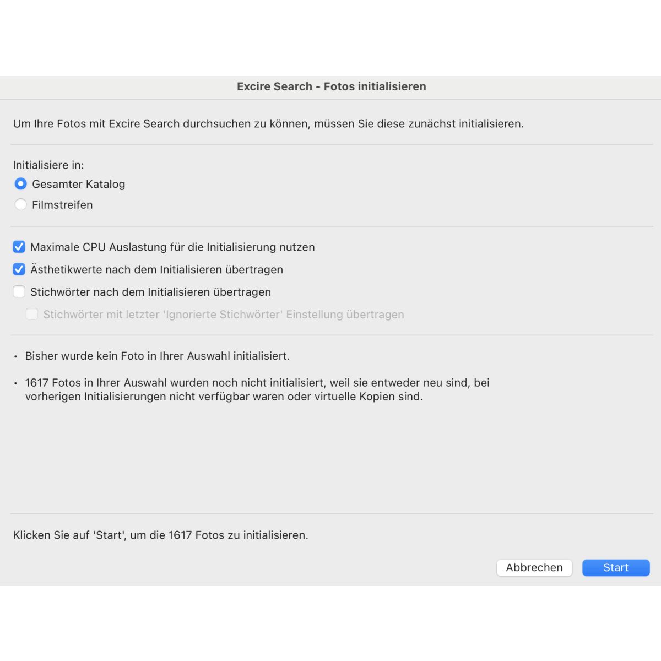Click the title 'Excire Search - Fotos initialisieren'

point(332,86)
